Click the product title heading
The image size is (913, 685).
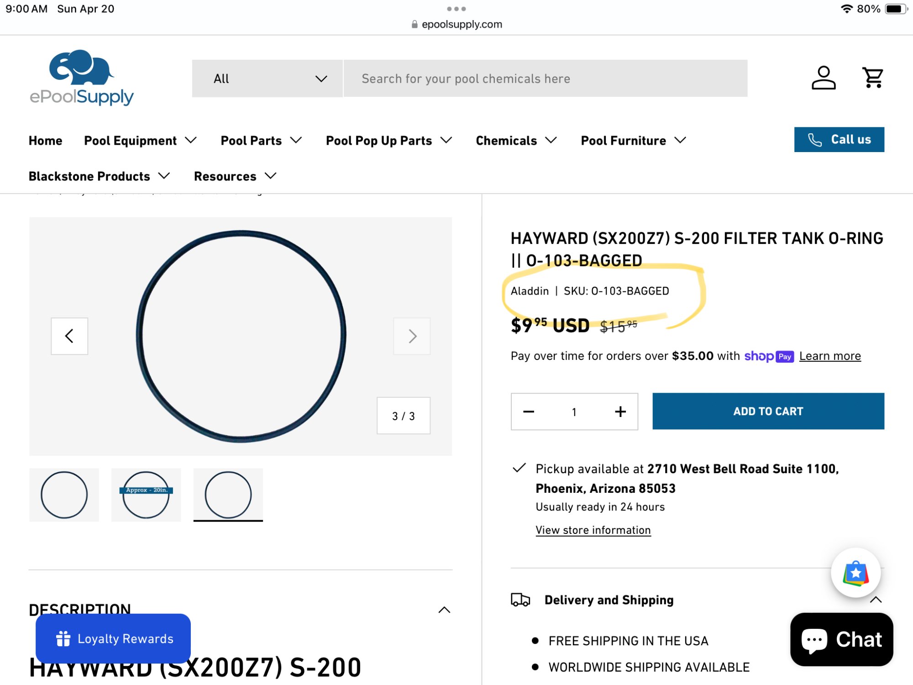coord(697,249)
